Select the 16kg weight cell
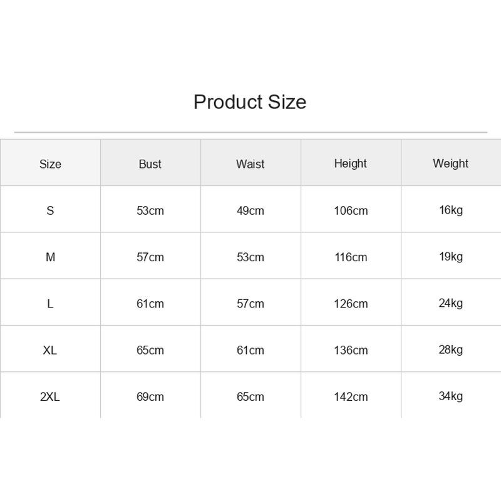501x501 pixels. coord(451,210)
